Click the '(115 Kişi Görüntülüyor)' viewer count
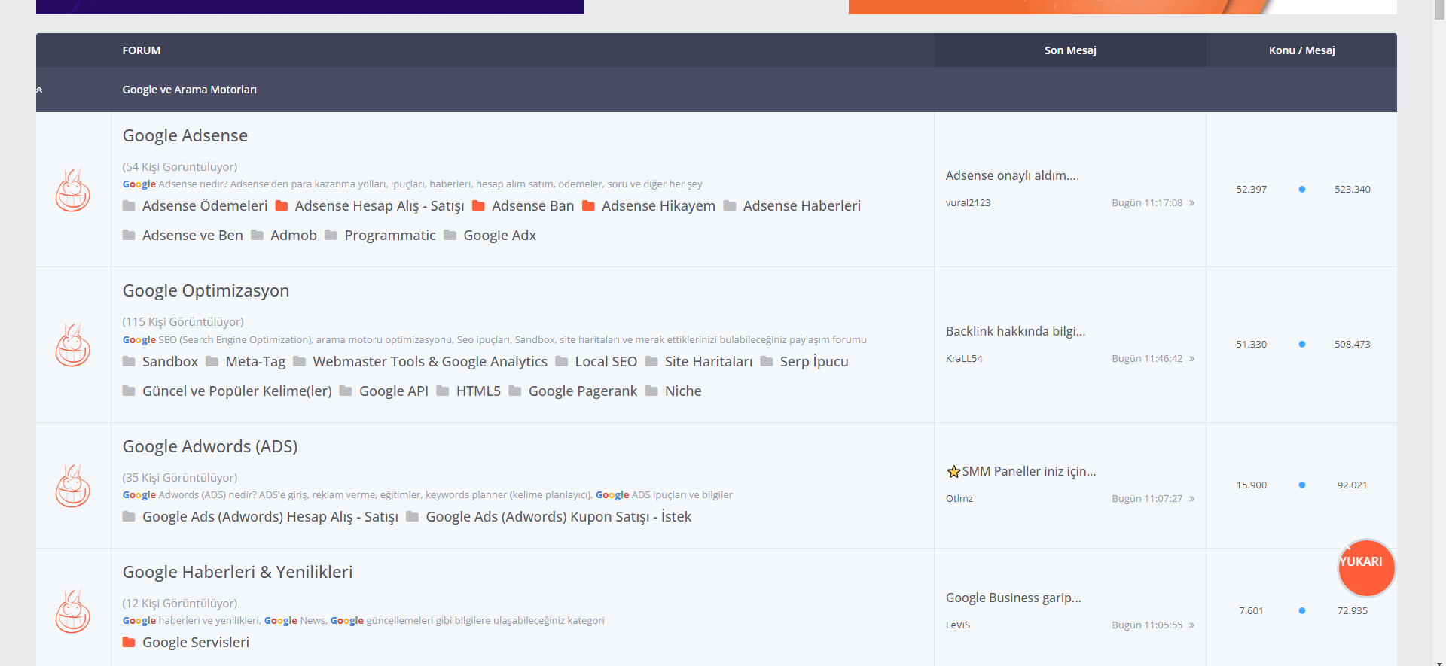Screen dimensions: 1446x666 [x=183, y=322]
